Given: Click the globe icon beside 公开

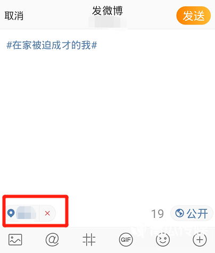Looking at the screenshot, I should (179, 213).
